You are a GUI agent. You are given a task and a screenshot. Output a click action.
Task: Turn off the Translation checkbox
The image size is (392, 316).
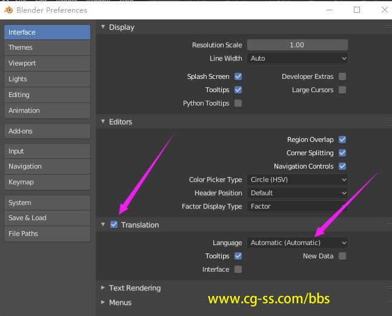[114, 225]
